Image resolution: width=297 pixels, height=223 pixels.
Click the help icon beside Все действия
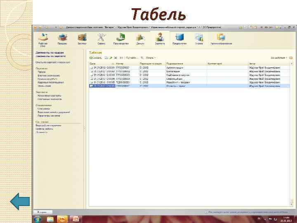click(291, 58)
